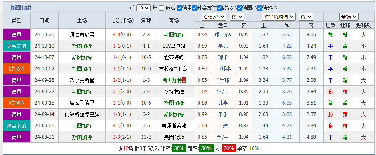
Task: Open the 终 dropdown beside Crow*
Action: point(237,17)
